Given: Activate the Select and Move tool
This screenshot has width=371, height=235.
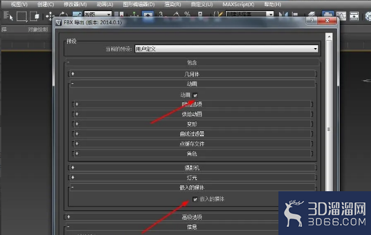Looking at the screenshot, I should [x=49, y=16].
